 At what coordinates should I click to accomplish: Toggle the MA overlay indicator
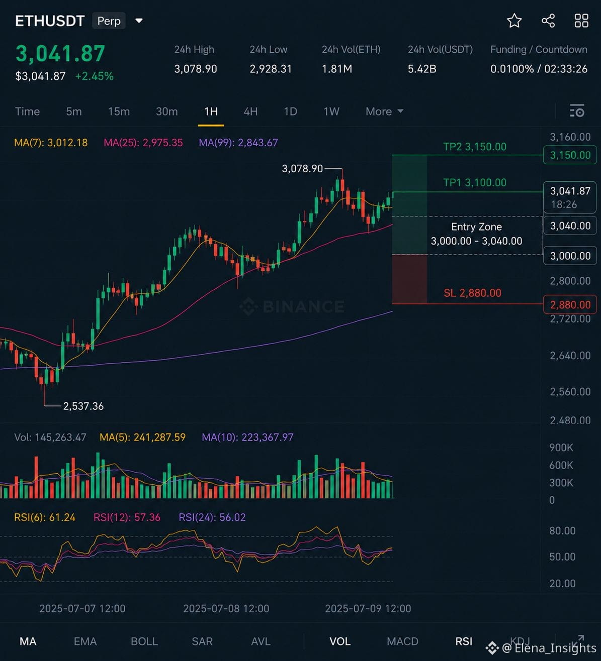click(x=28, y=641)
